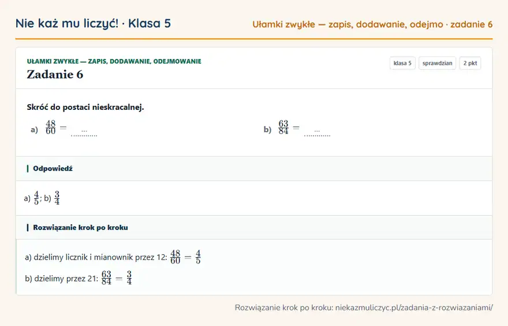
Task: Click the 'sprawdzian' tag
Action: (x=437, y=63)
